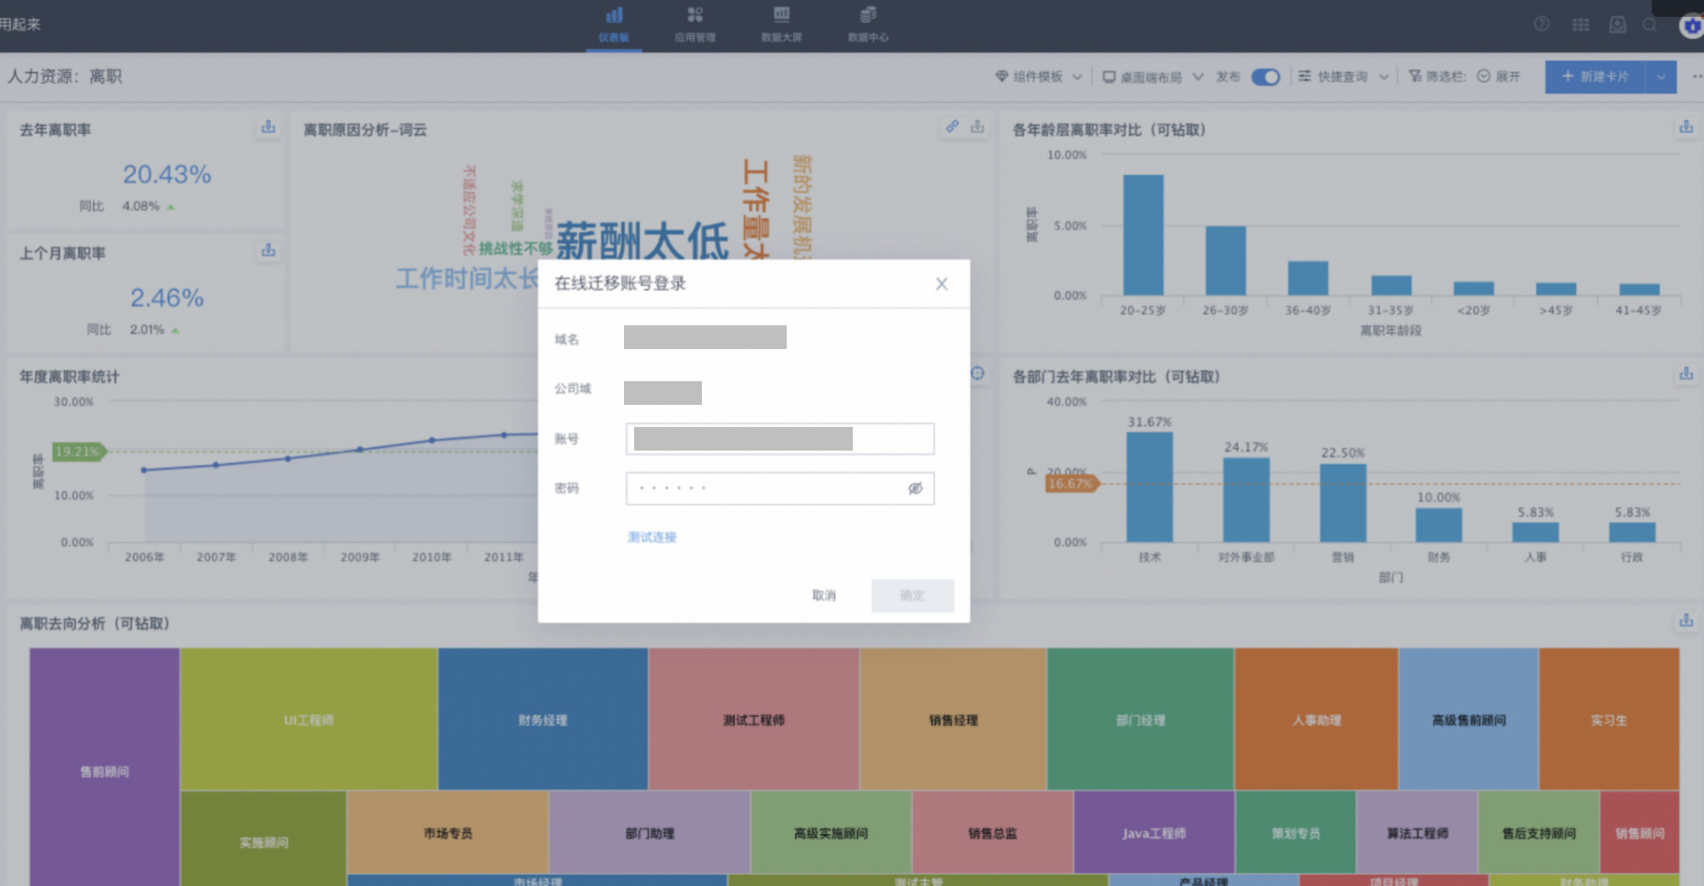Toggle the 展开 filter bar option
1704x886 pixels.
(1499, 77)
